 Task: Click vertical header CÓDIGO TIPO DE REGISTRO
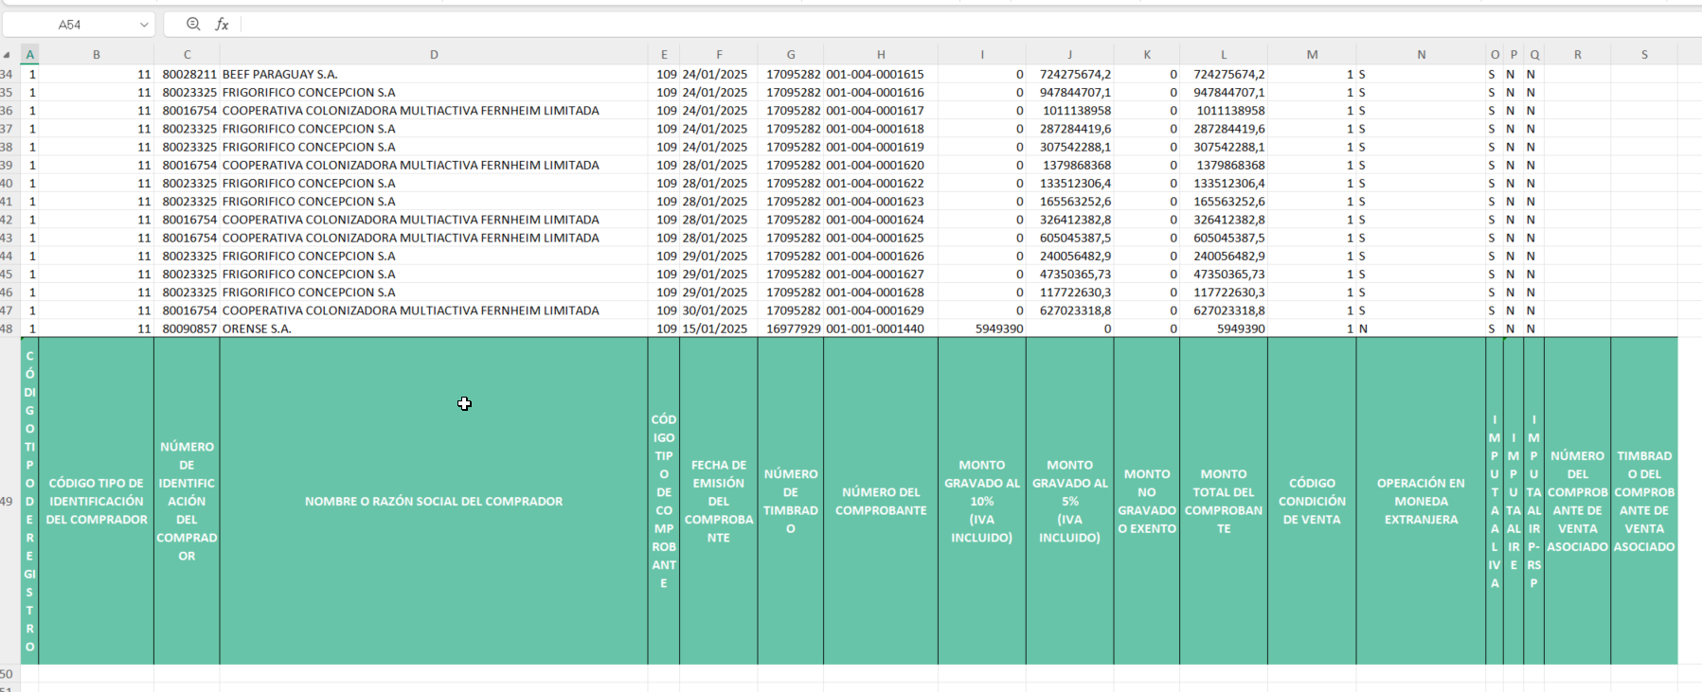click(29, 501)
